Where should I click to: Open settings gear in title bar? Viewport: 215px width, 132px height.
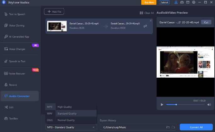tap(194, 2)
